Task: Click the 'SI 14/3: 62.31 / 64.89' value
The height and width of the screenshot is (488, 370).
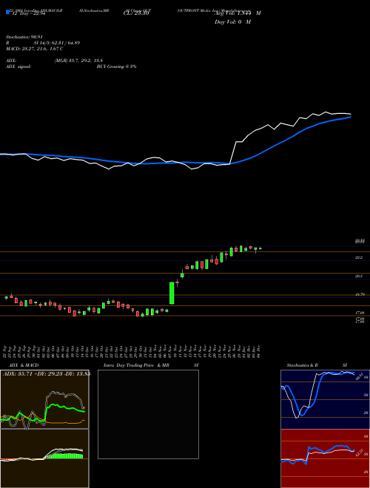Action: [57, 43]
